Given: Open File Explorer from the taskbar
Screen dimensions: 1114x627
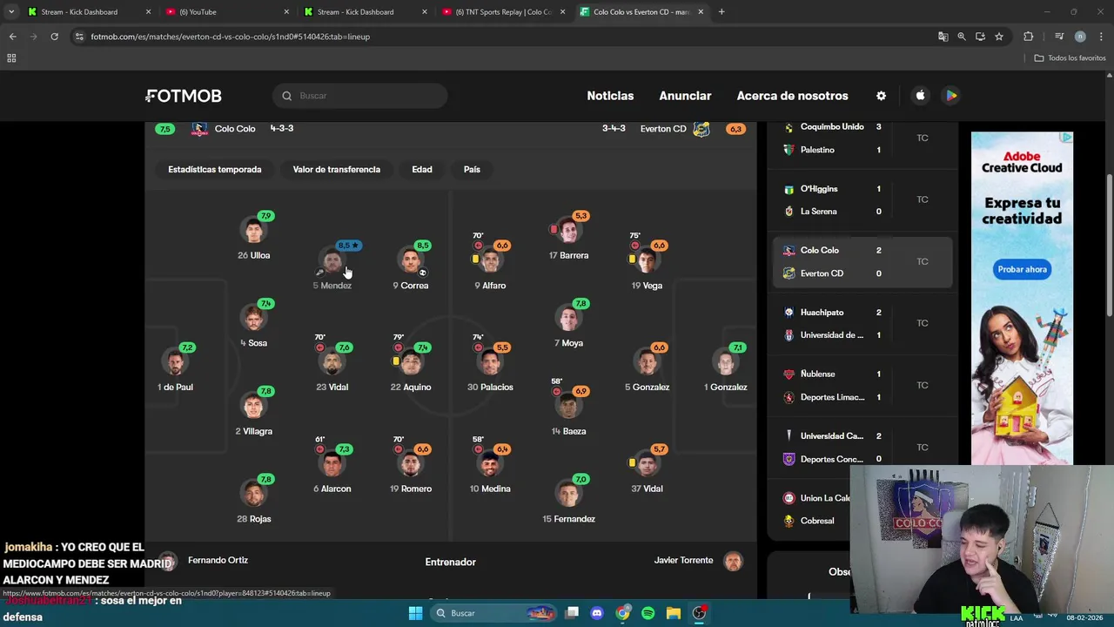Looking at the screenshot, I should coord(674,613).
